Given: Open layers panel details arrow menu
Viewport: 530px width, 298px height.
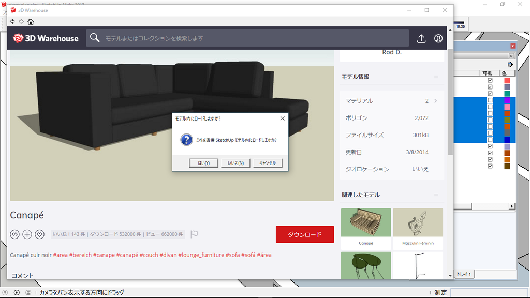Looking at the screenshot, I should 510,64.
